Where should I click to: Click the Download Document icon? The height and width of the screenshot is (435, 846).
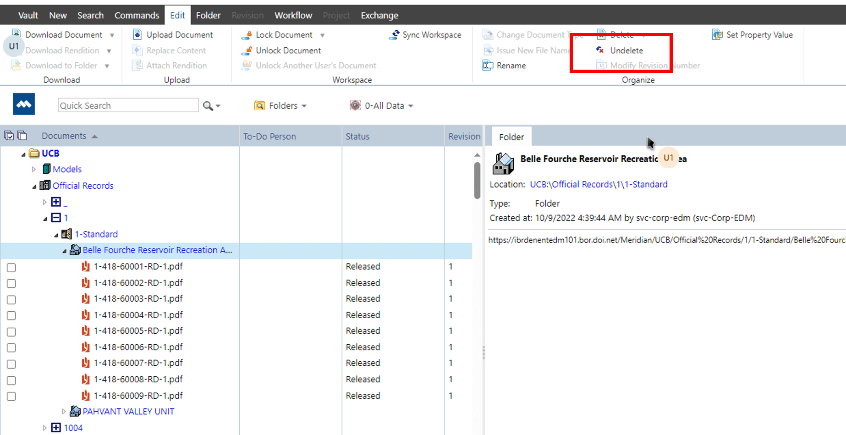click(x=17, y=33)
